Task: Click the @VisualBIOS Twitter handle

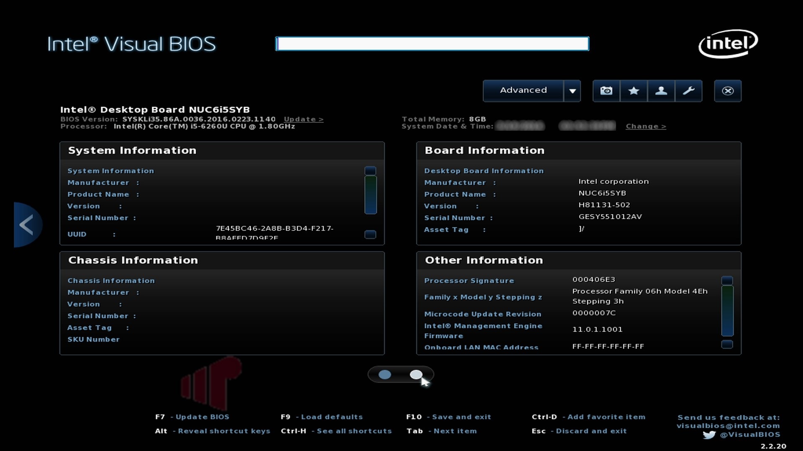Action: [x=750, y=435]
